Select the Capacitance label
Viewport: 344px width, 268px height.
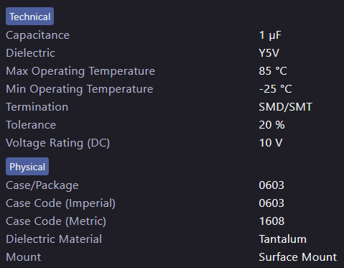point(37,35)
